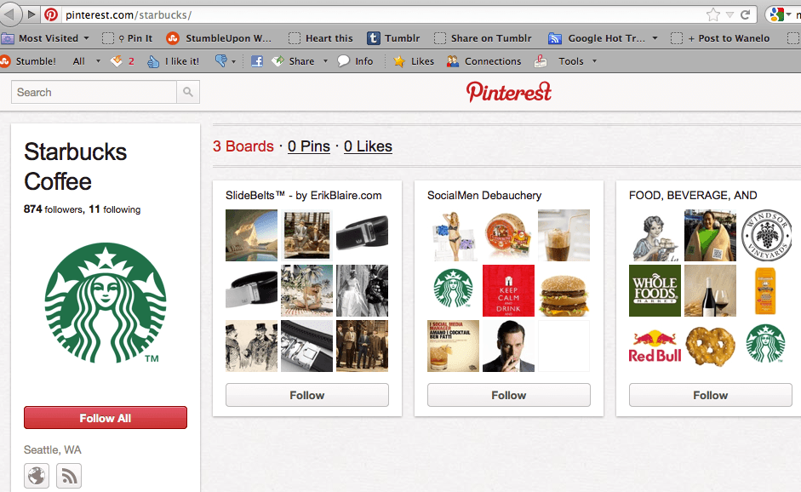Click the Heart this bookmarklet
This screenshot has height=492, width=801.
pyautogui.click(x=321, y=38)
